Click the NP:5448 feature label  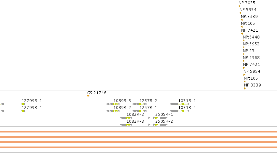[x=251, y=37]
